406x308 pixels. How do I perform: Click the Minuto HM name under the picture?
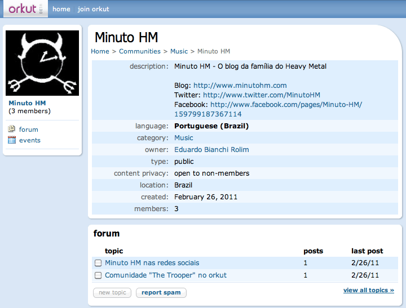(27, 103)
